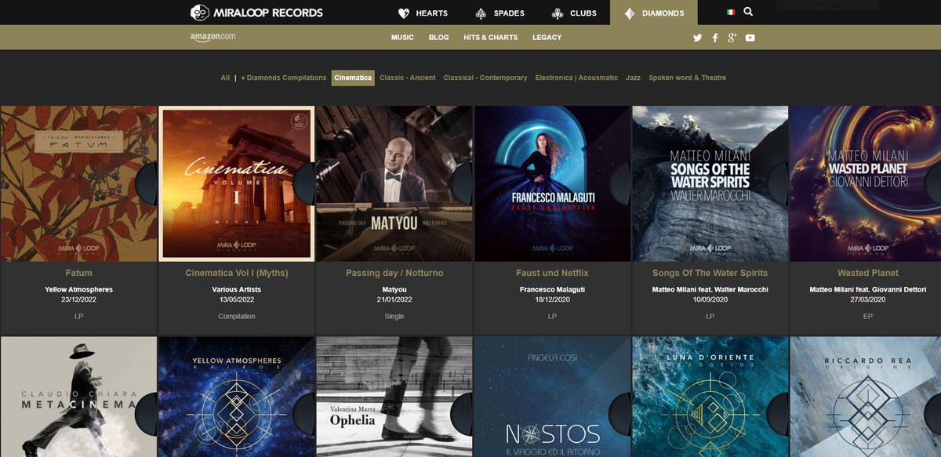The image size is (941, 457).
Task: Open Hits & Charts page
Action: click(x=491, y=38)
